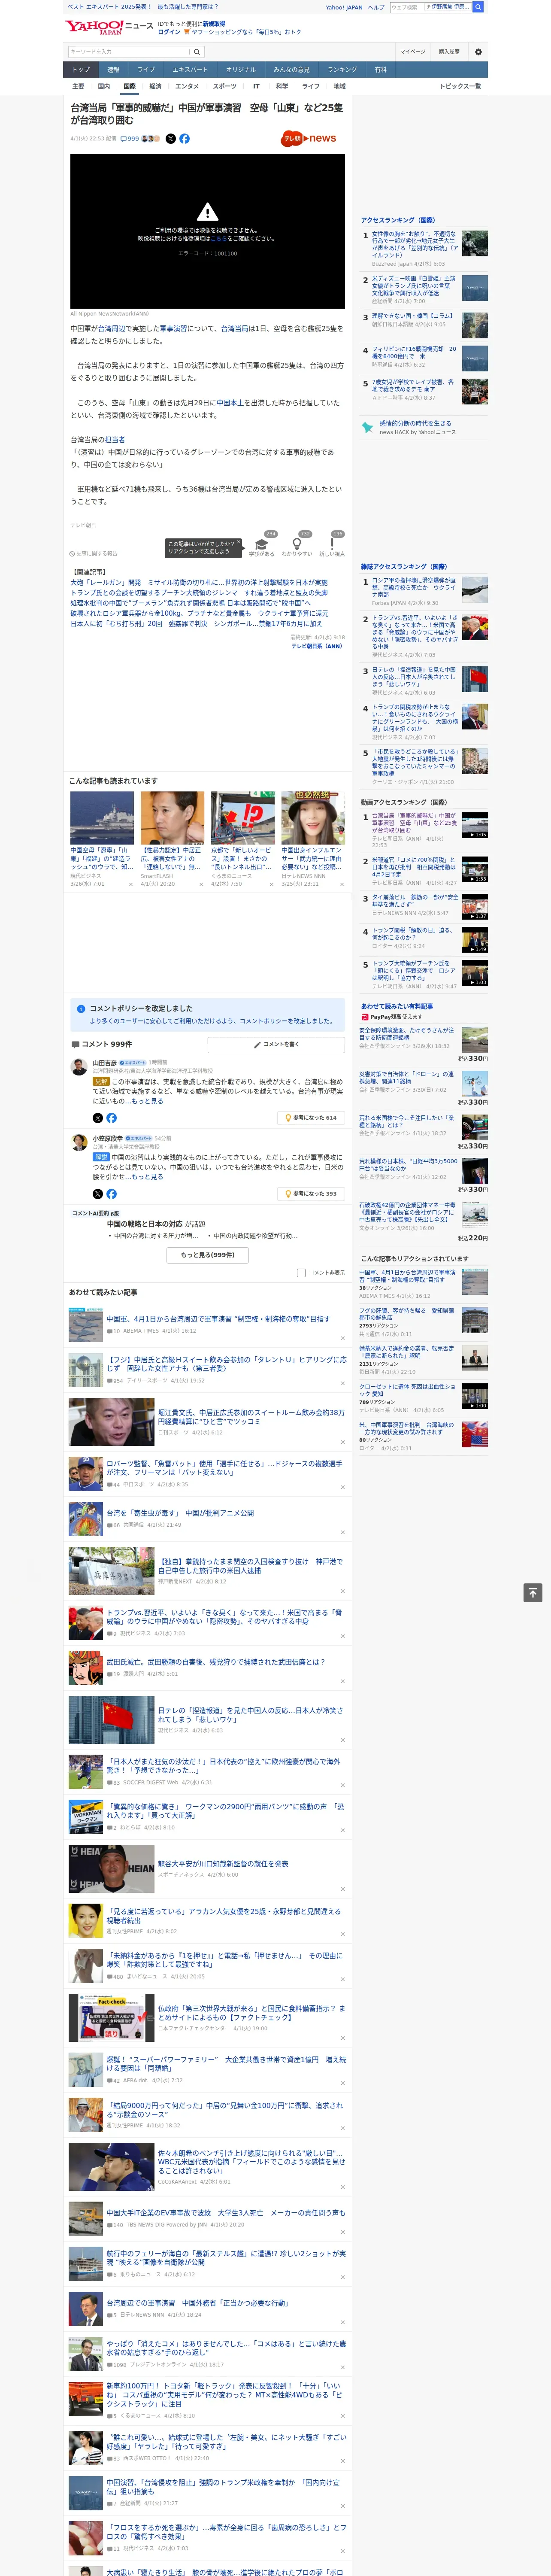Click the Yahoo! JAPAN logo
Image resolution: width=551 pixels, height=2576 pixels.
(93, 27)
